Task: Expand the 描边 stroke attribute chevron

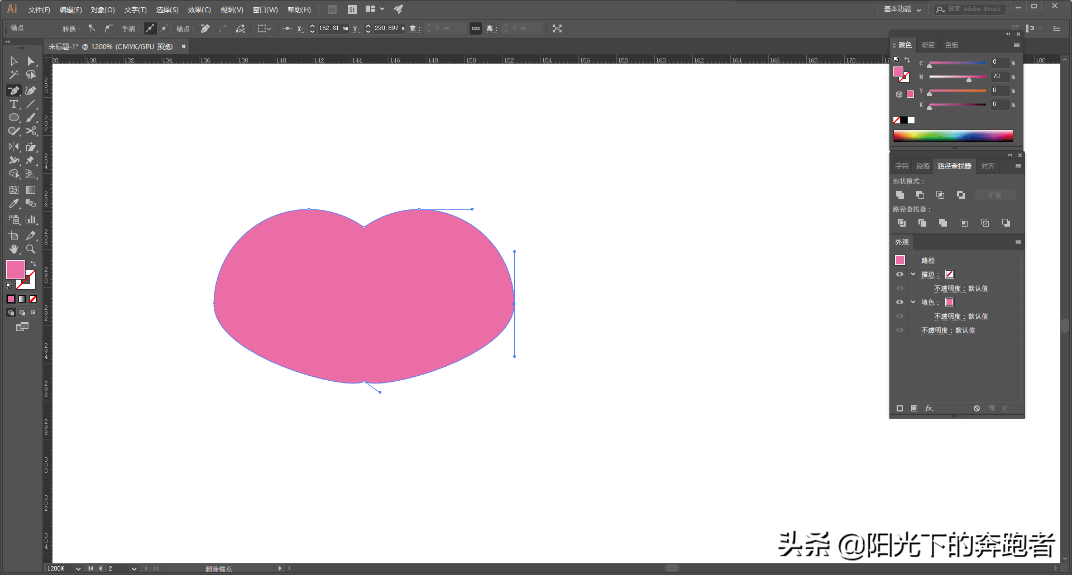Action: pos(913,275)
